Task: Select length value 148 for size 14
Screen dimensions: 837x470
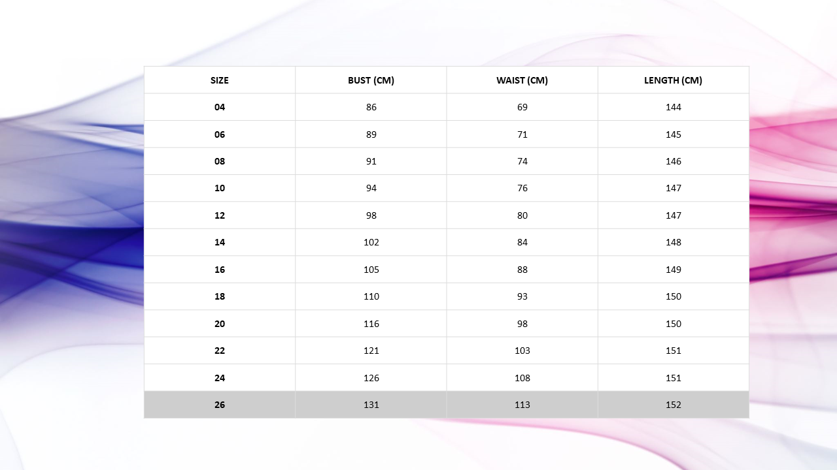Action: (x=673, y=242)
